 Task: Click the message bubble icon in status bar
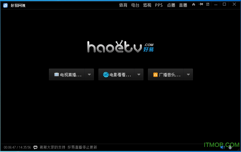tap(36, 147)
